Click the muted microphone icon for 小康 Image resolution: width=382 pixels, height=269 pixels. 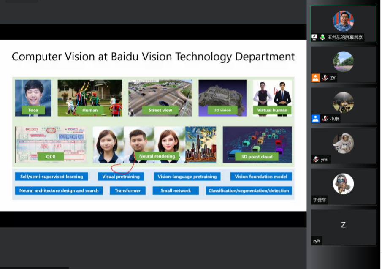[325, 119]
